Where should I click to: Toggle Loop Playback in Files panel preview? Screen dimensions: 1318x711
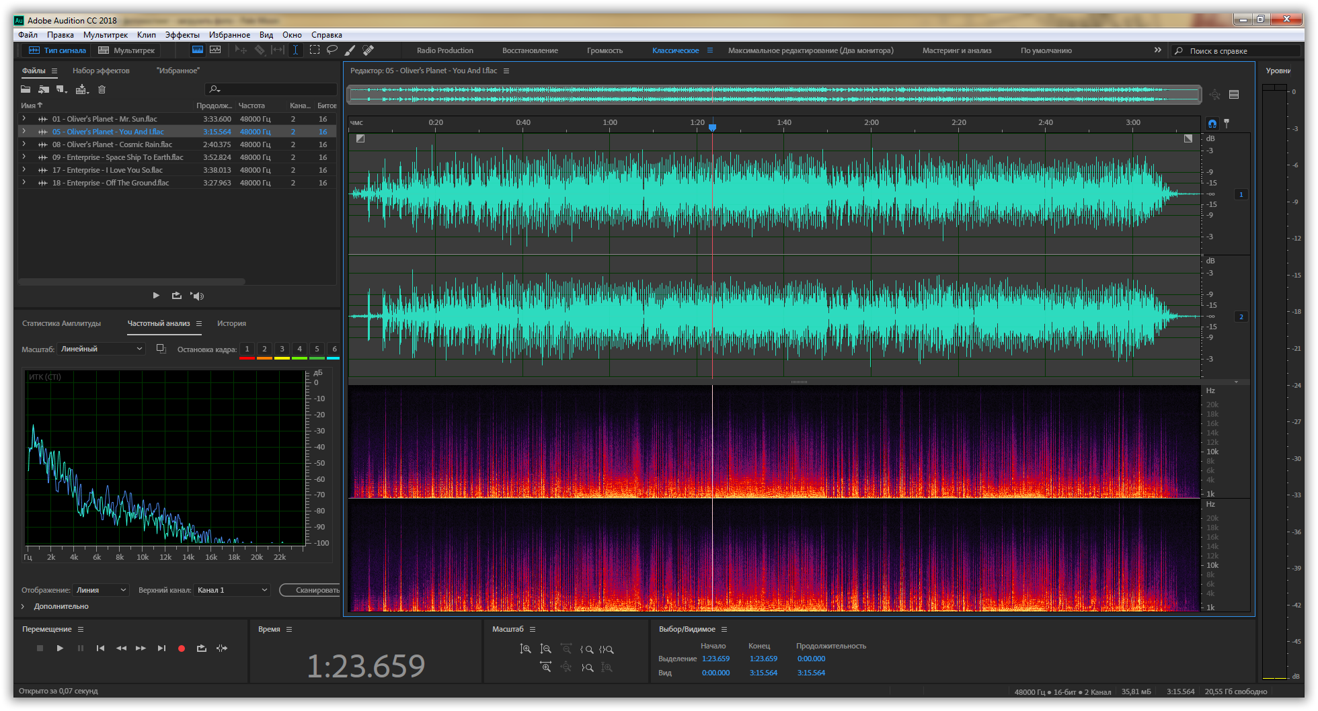point(177,296)
